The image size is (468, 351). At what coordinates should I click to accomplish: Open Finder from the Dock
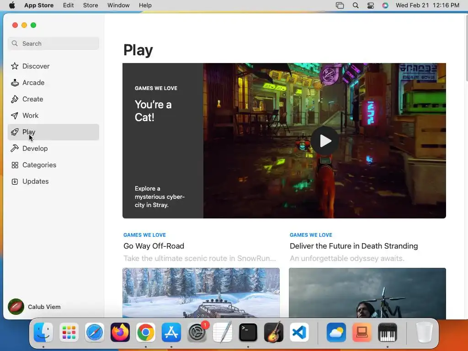[x=43, y=332]
